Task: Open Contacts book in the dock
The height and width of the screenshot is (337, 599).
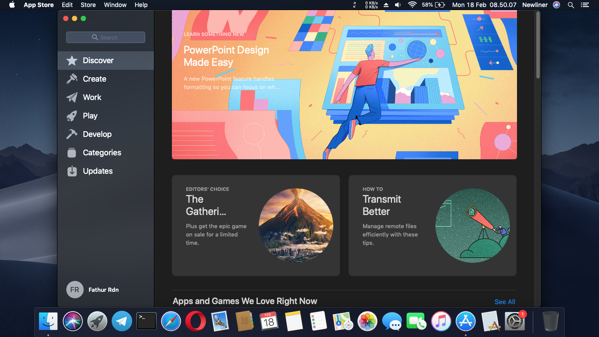Action: [x=245, y=321]
